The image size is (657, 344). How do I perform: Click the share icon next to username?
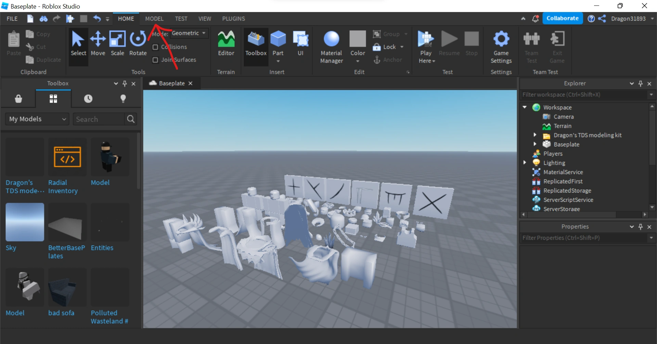[x=602, y=18]
